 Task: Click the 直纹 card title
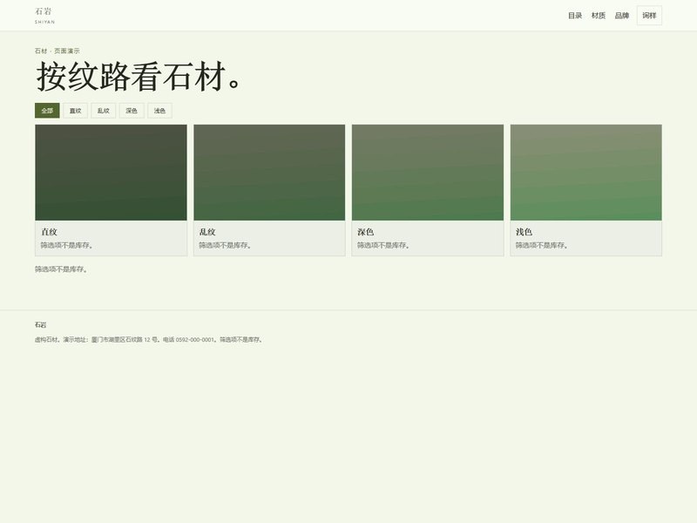pos(49,232)
